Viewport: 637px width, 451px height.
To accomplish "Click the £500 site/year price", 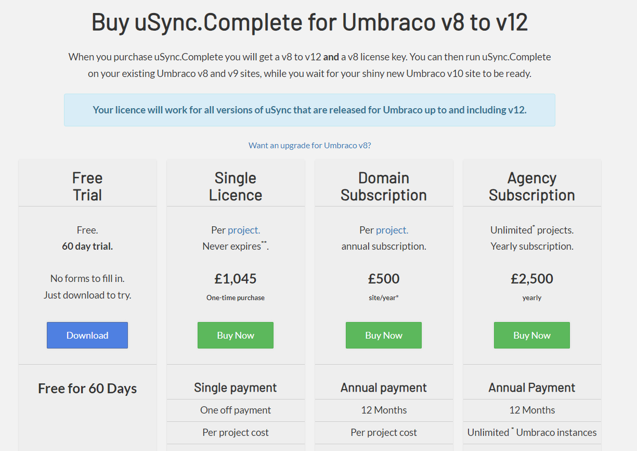I will (x=383, y=278).
